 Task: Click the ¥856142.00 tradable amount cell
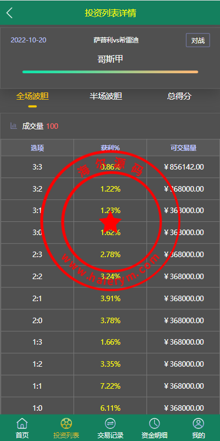click(183, 167)
